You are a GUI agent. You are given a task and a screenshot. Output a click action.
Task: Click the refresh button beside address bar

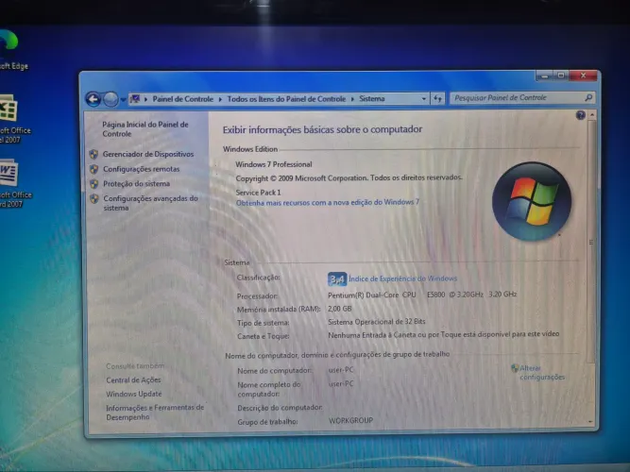point(437,98)
